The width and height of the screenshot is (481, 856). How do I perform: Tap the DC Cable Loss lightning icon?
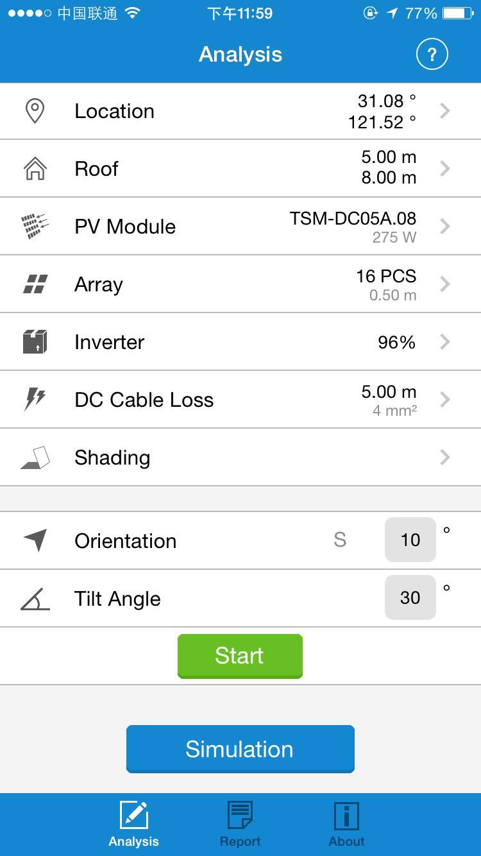tap(35, 400)
